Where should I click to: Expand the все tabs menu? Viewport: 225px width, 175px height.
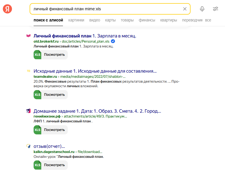pos(208,20)
